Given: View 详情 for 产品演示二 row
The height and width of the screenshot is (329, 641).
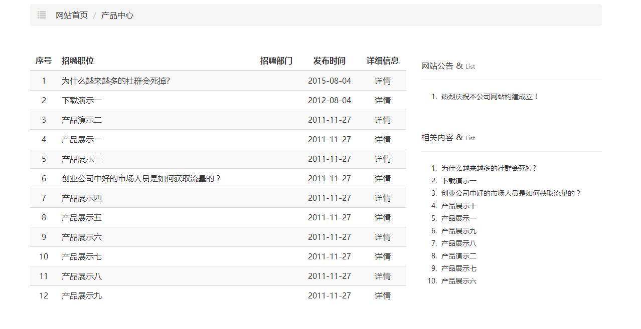Looking at the screenshot, I should [382, 120].
